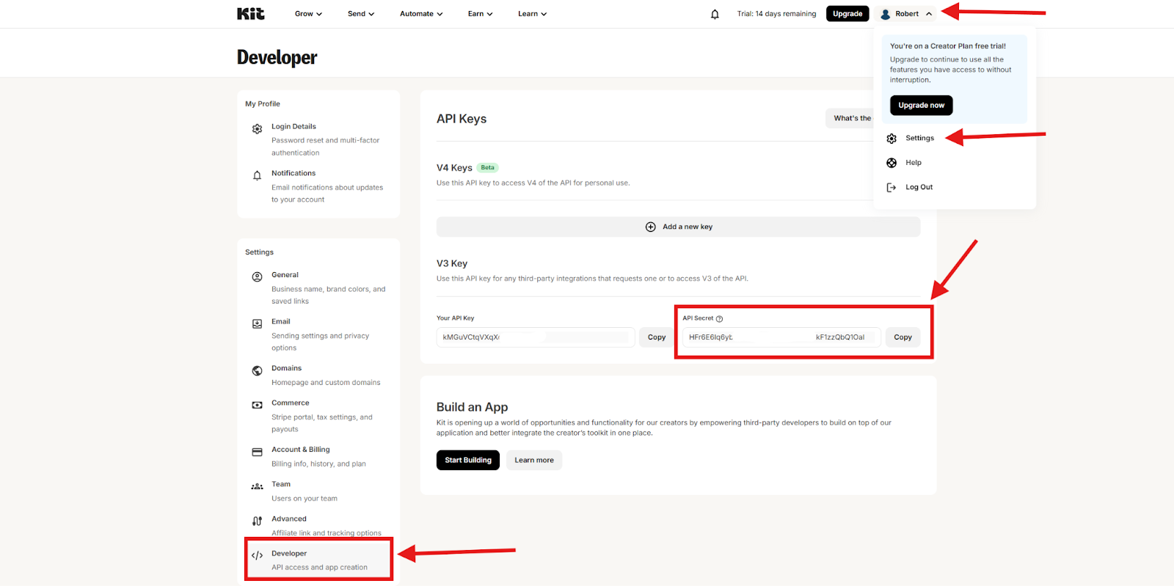Choose Log Out from the account menu

(x=919, y=187)
